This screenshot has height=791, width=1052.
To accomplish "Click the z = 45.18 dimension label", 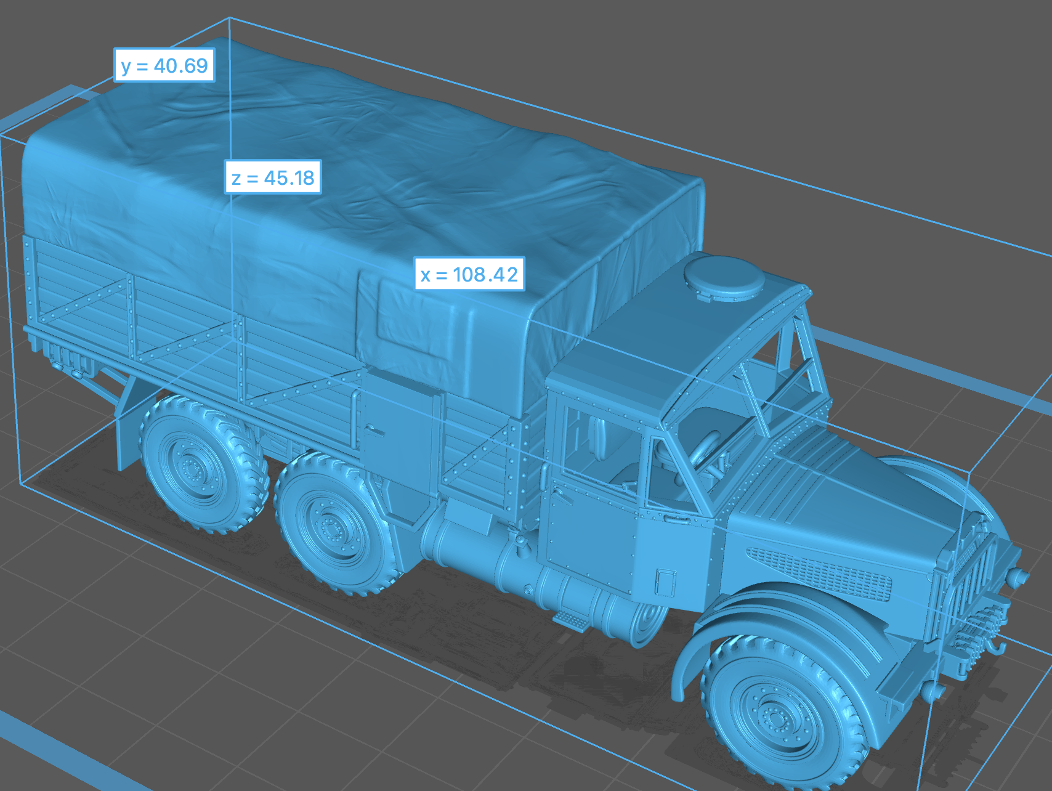I will pyautogui.click(x=273, y=178).
